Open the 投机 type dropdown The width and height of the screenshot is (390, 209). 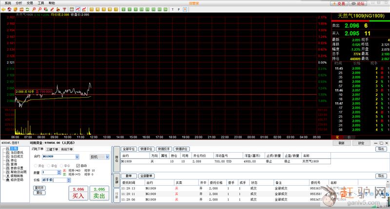(107, 157)
